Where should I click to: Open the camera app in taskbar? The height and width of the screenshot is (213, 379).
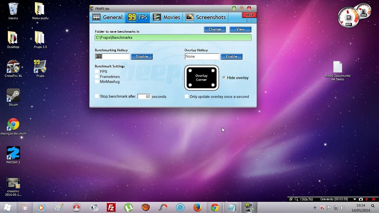(x=94, y=208)
